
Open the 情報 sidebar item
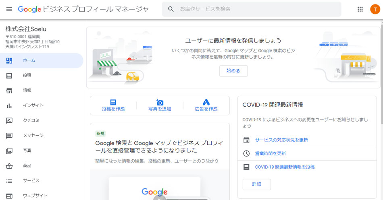pyautogui.click(x=27, y=90)
